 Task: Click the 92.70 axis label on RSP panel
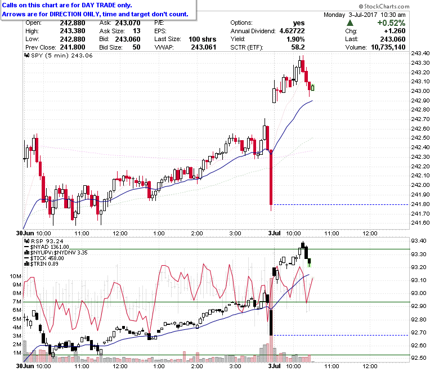pos(419,332)
